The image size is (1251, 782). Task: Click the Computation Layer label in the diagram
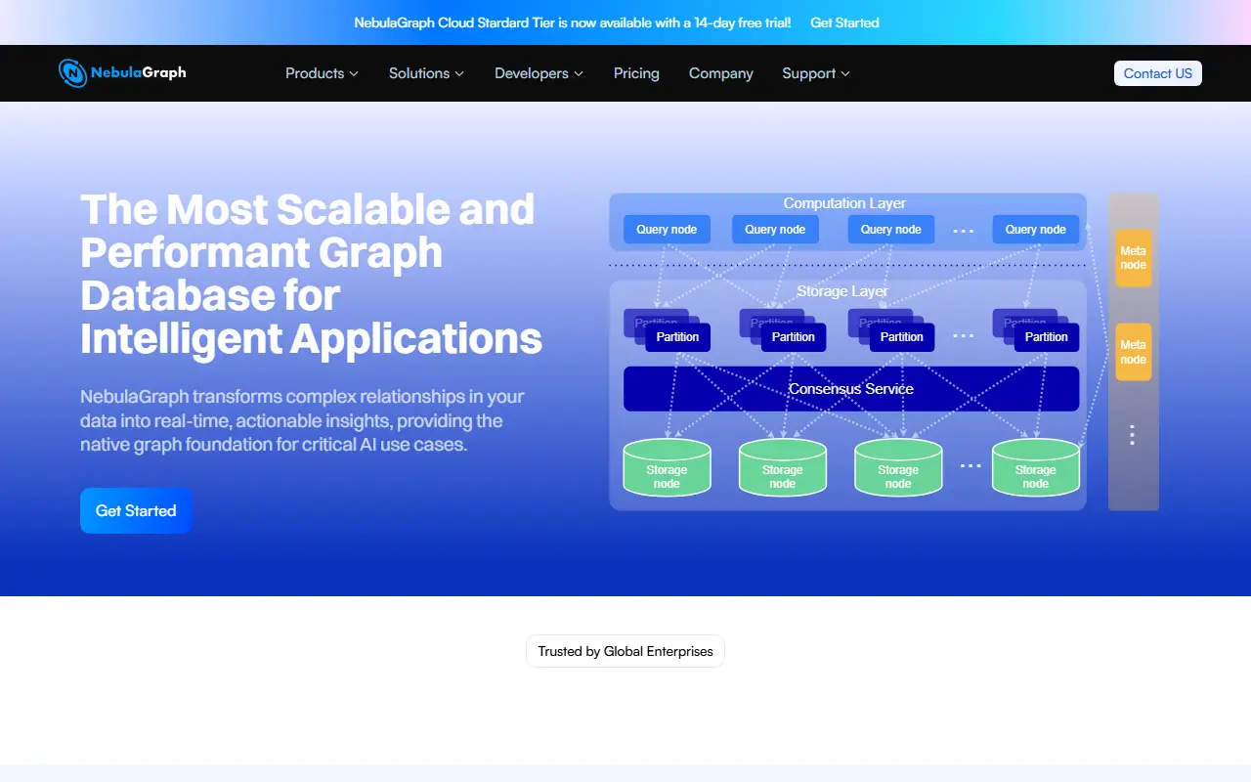click(x=844, y=203)
